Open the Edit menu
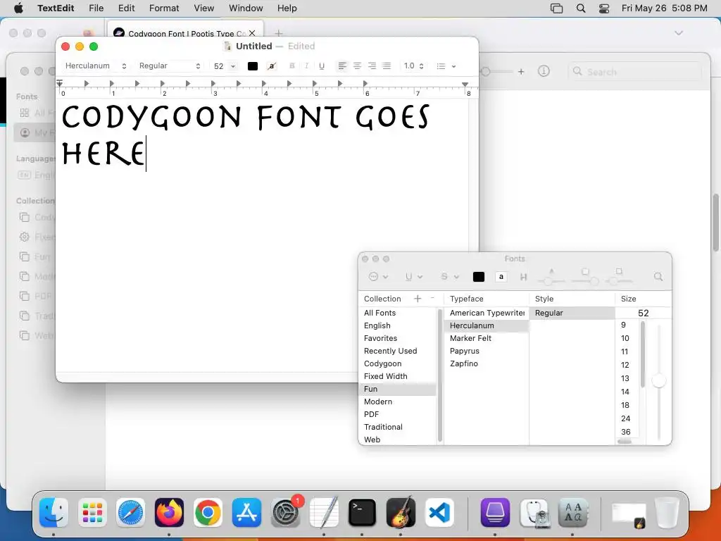The height and width of the screenshot is (541, 721). click(x=127, y=8)
